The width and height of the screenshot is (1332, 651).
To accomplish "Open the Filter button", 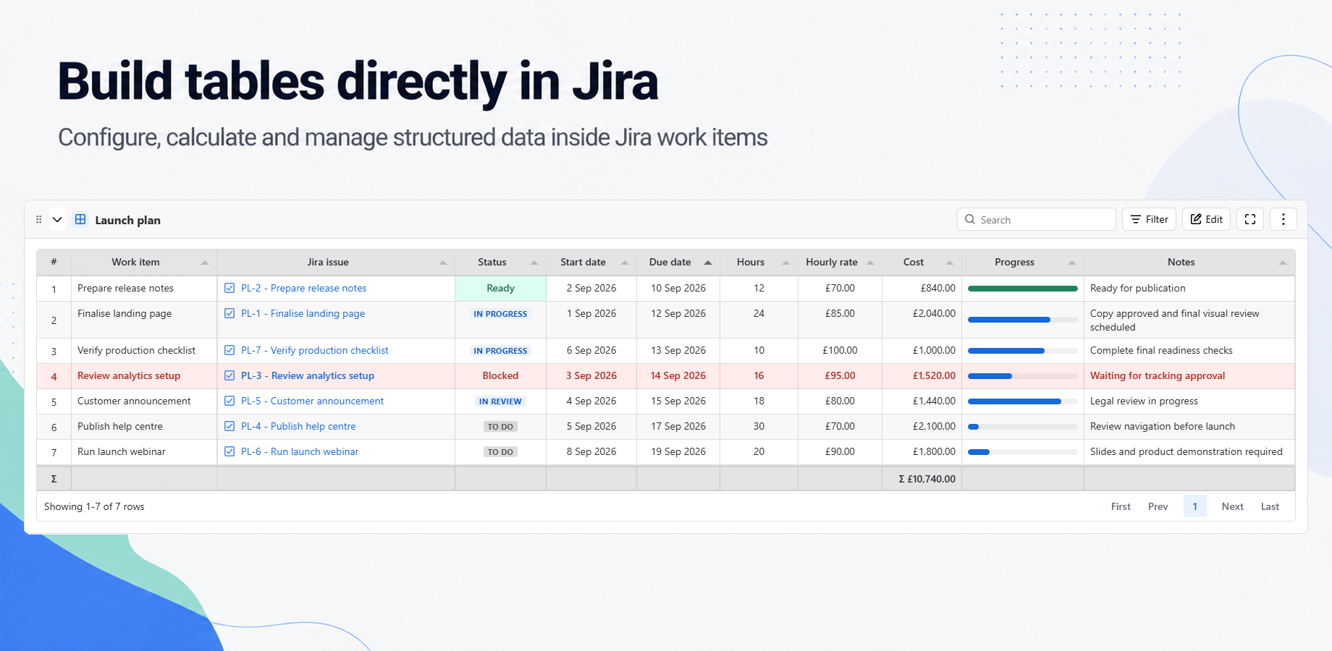I will (x=1149, y=219).
